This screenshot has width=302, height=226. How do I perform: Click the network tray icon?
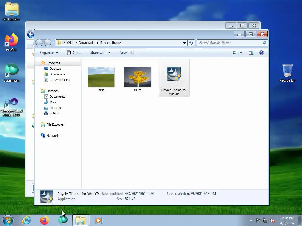[x=265, y=221]
